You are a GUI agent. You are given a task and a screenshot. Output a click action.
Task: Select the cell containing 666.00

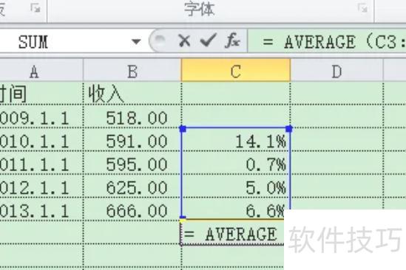[132, 209]
